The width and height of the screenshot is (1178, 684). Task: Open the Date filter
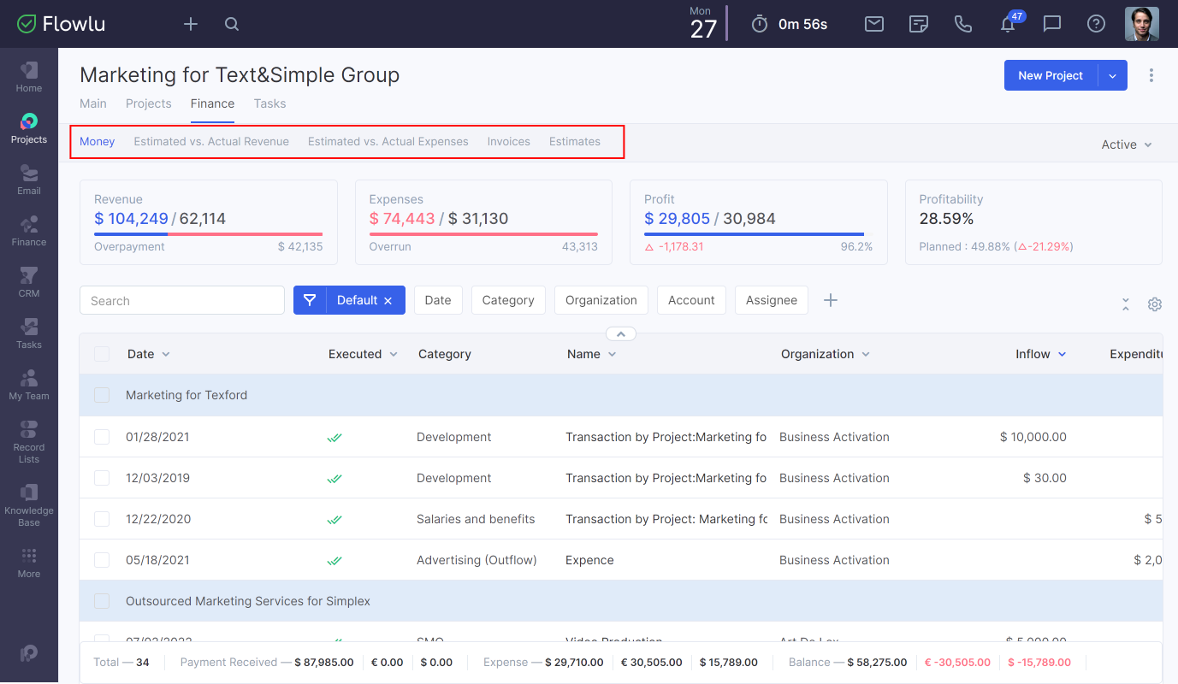438,300
